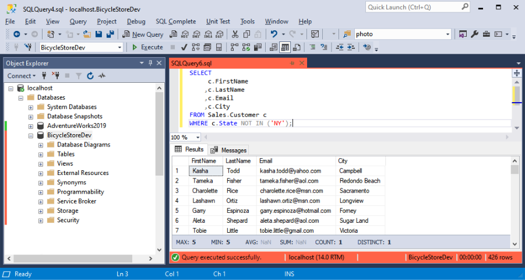Pin the Object Explorer panel
The height and width of the screenshot is (280, 525).
[150, 63]
